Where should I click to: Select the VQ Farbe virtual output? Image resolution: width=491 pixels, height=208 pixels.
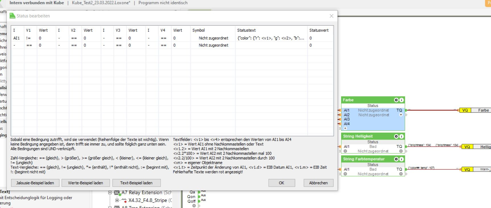tap(475, 110)
